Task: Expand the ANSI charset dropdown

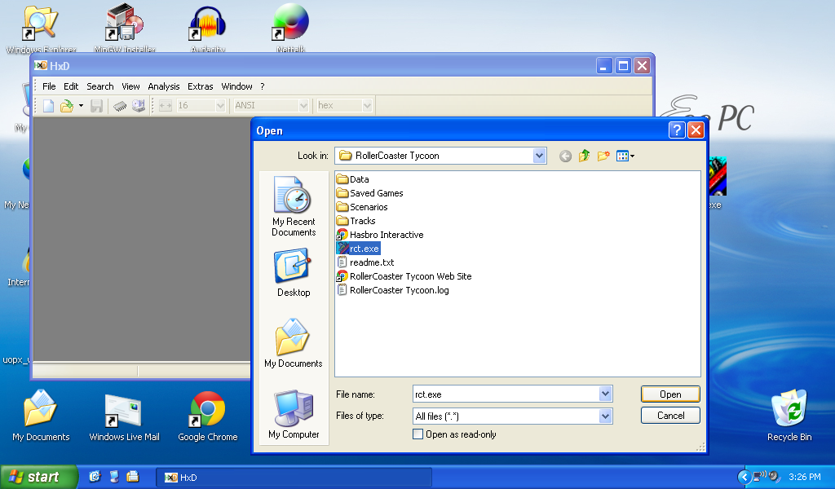Action: (303, 106)
